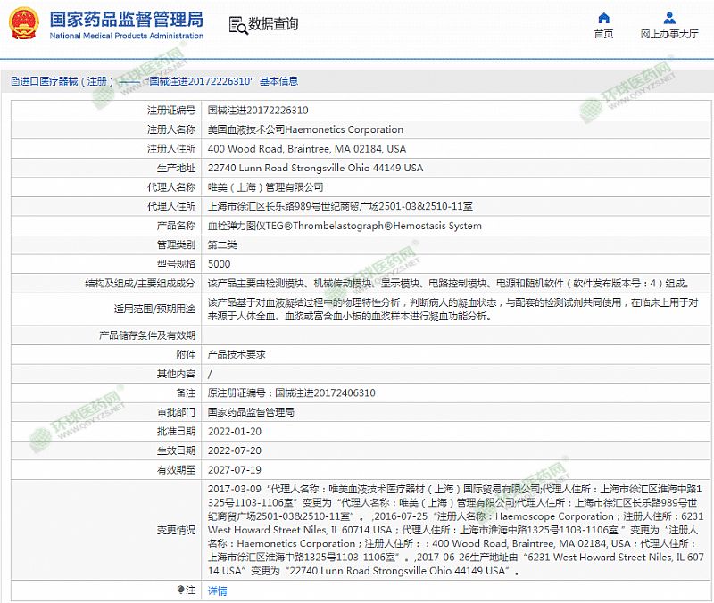714x603 pixels.
Task: Click the 首页 home icon
Action: pyautogui.click(x=604, y=18)
